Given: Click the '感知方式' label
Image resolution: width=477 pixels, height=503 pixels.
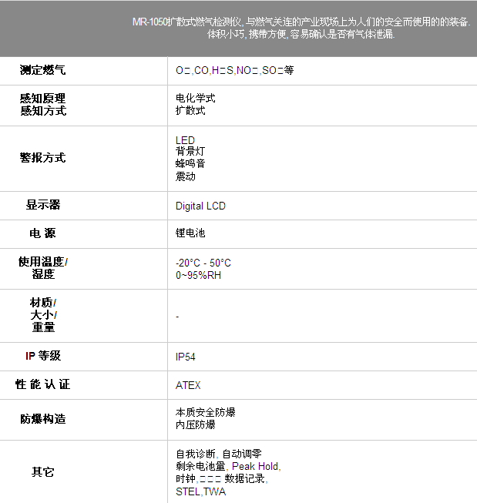Looking at the screenshot, I should (x=43, y=111).
